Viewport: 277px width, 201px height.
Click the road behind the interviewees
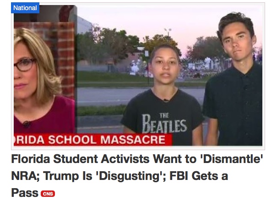click(x=113, y=96)
